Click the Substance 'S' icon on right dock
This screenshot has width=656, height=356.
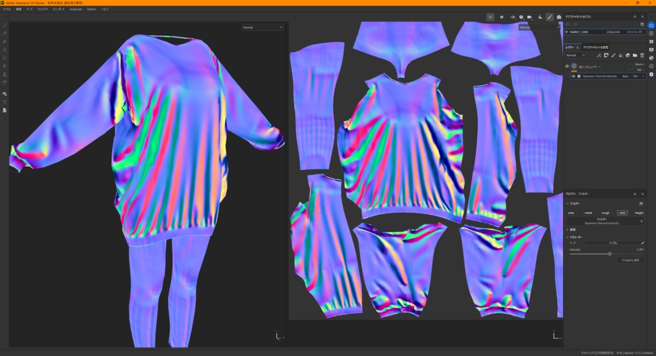tap(652, 74)
